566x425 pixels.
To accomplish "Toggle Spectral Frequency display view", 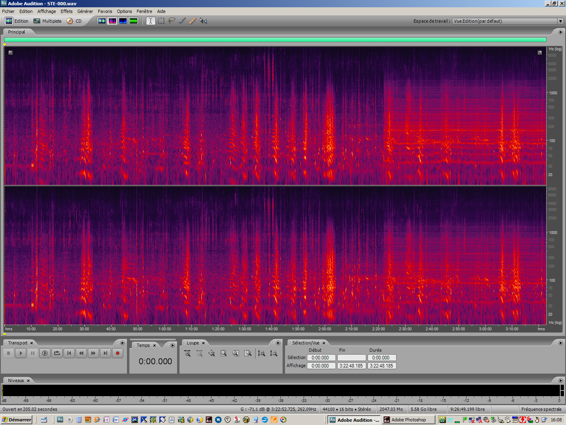I will 112,21.
